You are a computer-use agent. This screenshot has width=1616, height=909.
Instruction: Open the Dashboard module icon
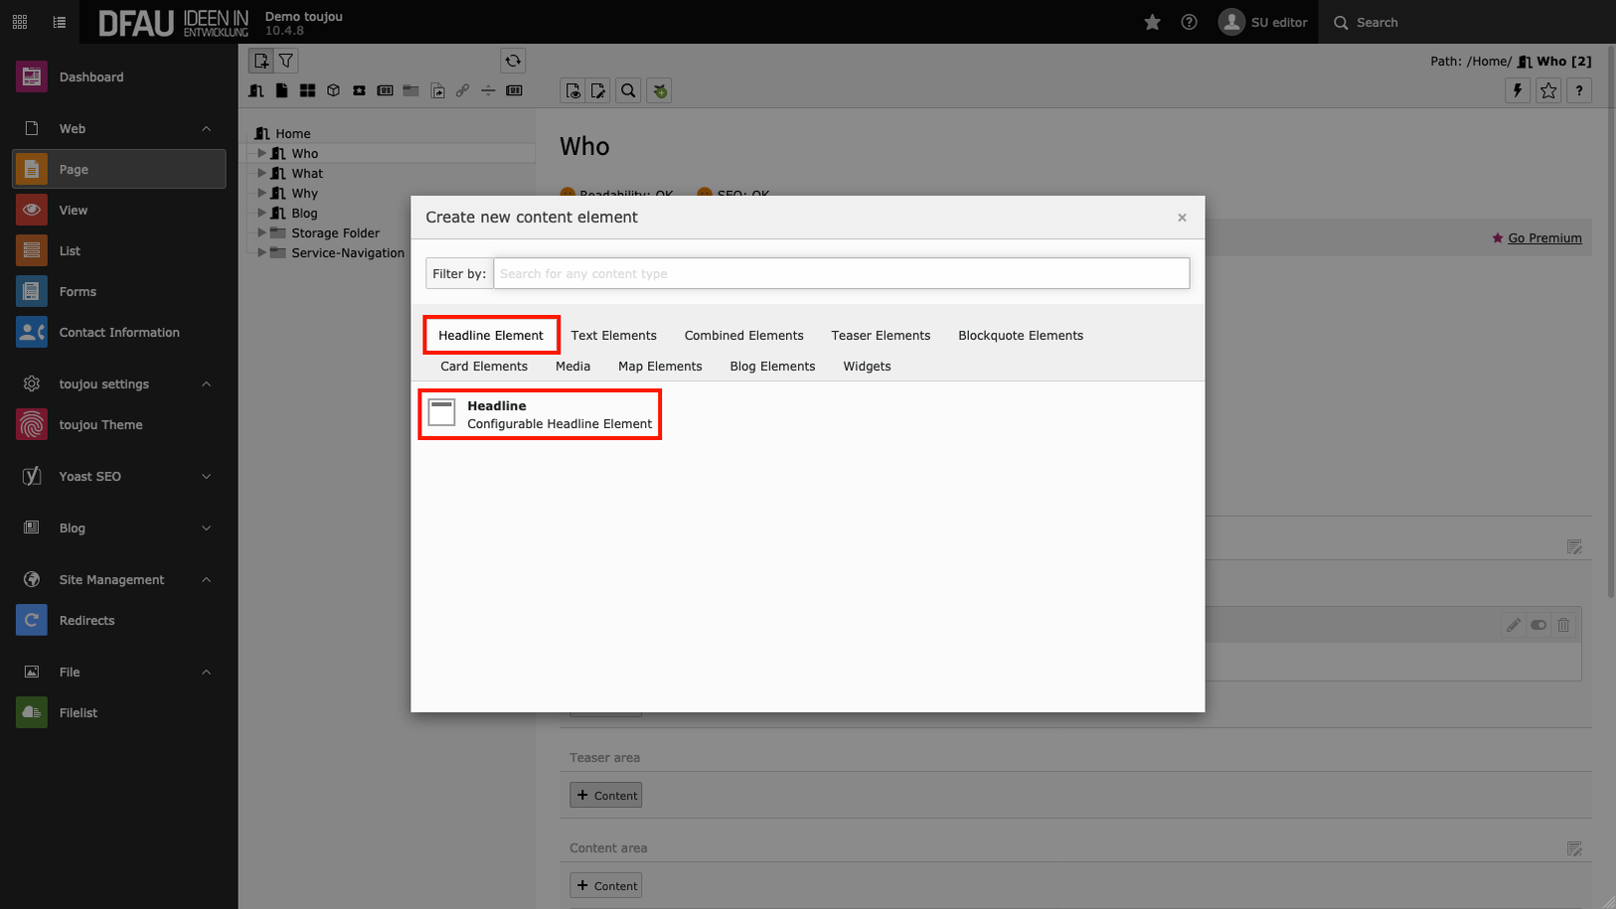[x=32, y=76]
